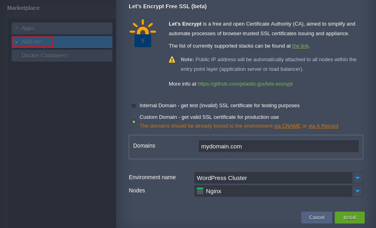The height and width of the screenshot is (228, 376).
Task: Click the Domains input field
Action: coord(279,146)
